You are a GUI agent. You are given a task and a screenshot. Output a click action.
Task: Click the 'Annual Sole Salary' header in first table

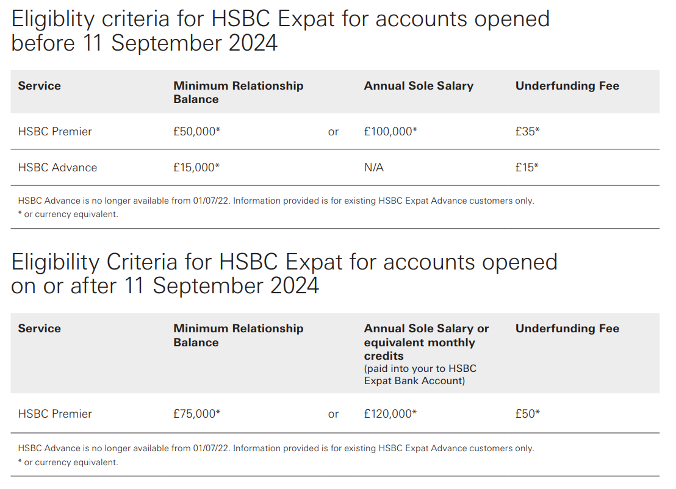pyautogui.click(x=419, y=86)
